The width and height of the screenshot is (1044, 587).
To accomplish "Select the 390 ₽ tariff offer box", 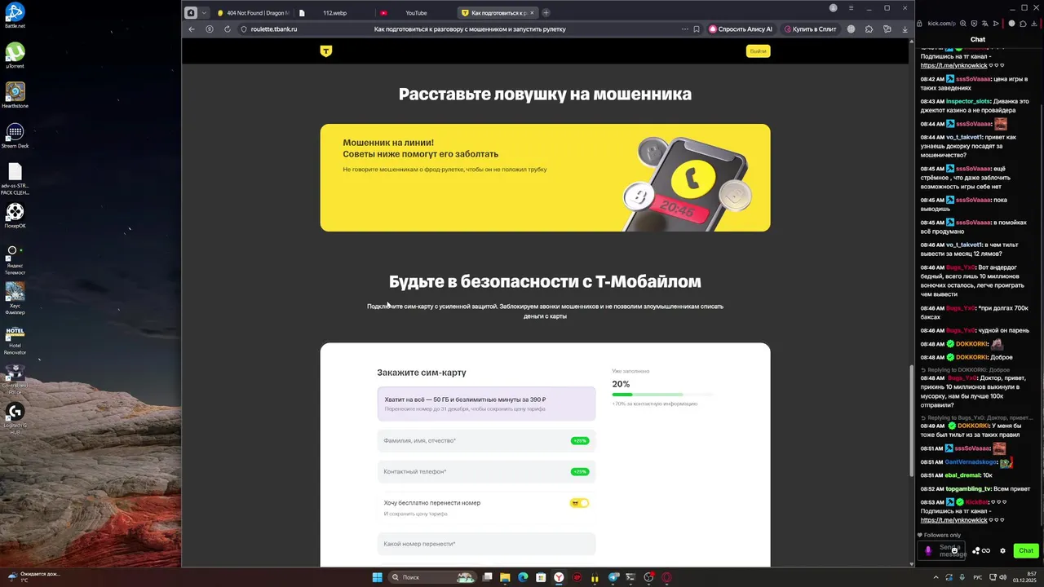I will (486, 404).
